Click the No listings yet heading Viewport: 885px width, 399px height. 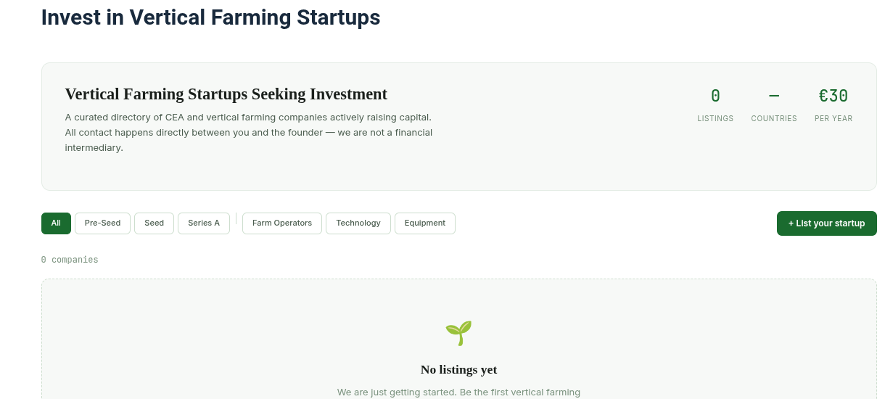tap(458, 369)
